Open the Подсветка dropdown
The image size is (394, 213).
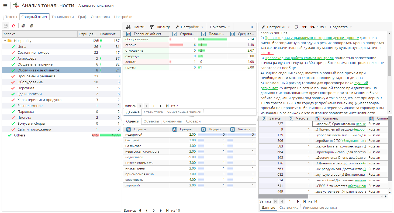[x=341, y=27]
